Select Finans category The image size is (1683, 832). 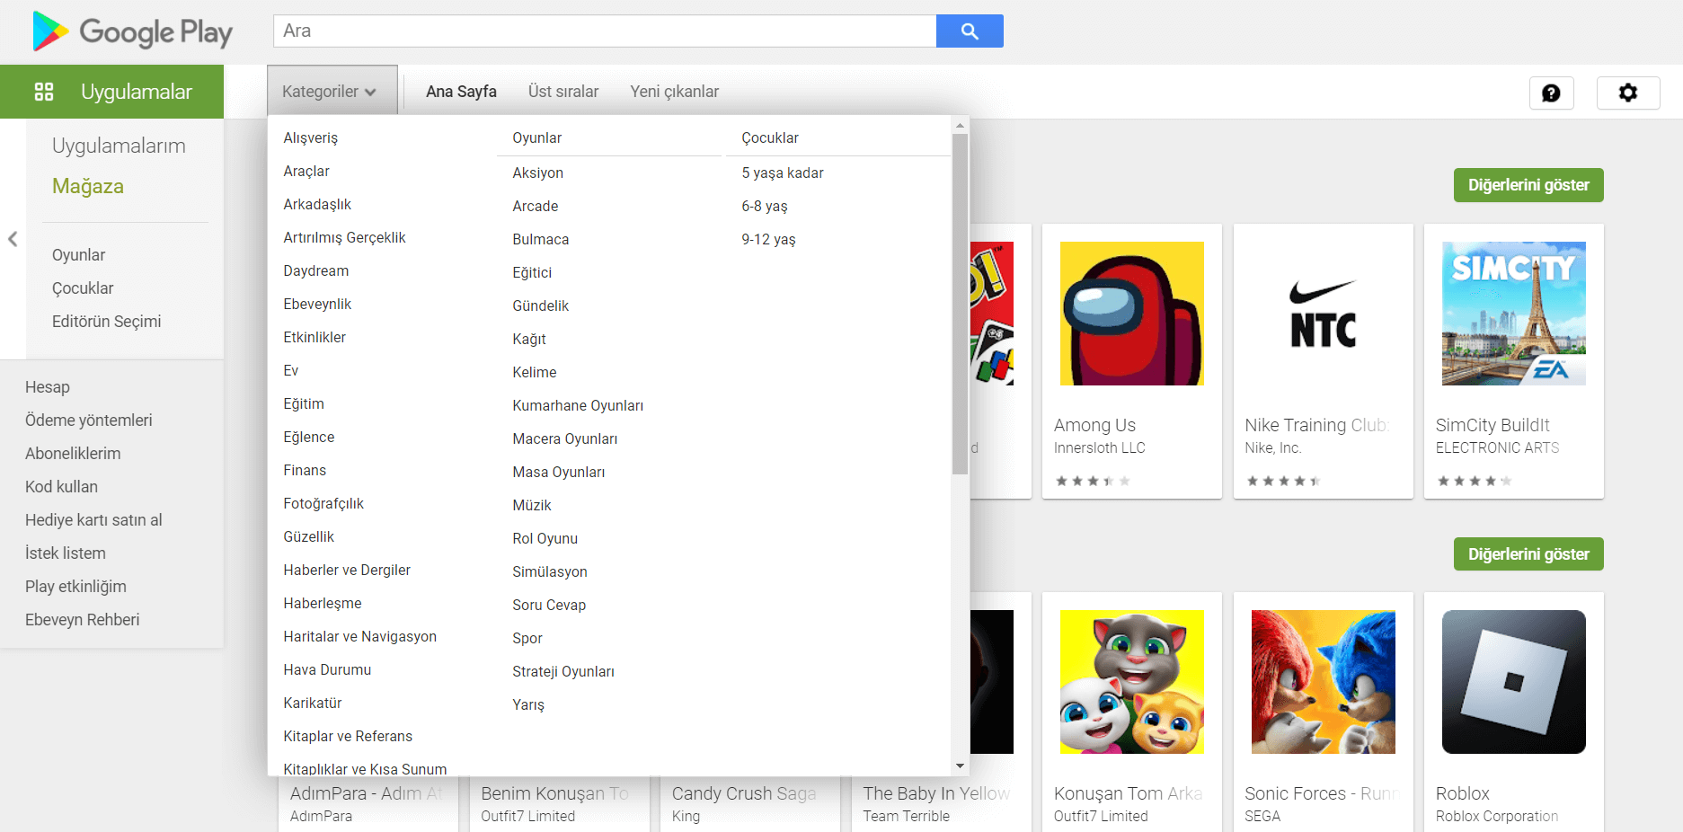[305, 470]
